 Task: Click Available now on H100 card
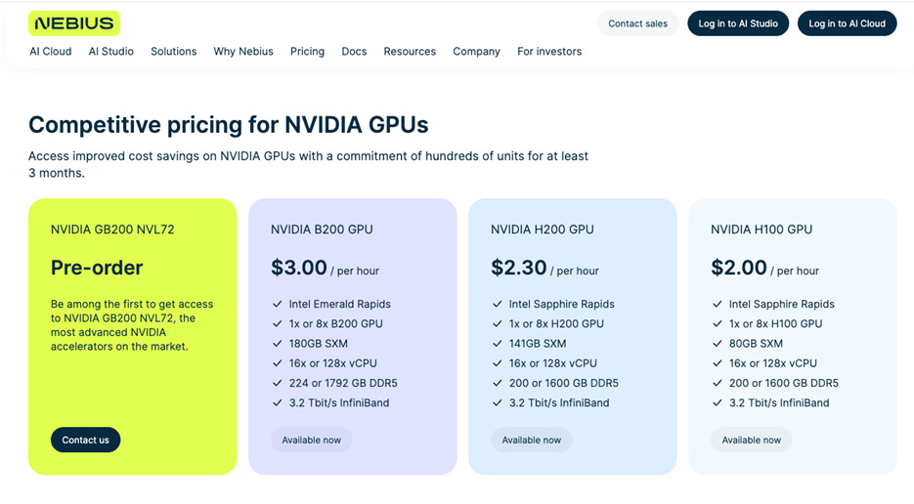[752, 440]
